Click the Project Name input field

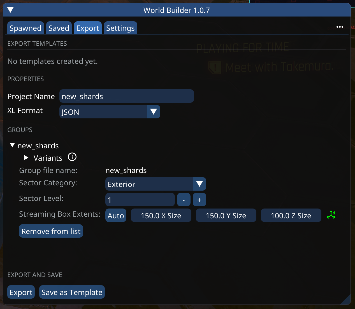[x=126, y=96]
